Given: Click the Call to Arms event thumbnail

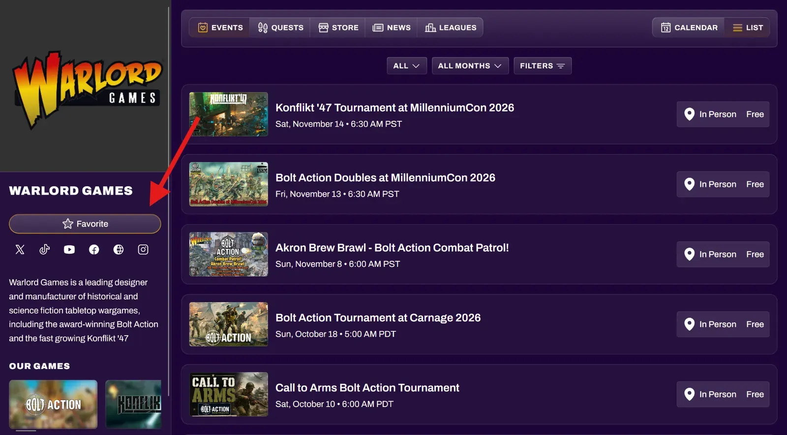Looking at the screenshot, I should [229, 394].
